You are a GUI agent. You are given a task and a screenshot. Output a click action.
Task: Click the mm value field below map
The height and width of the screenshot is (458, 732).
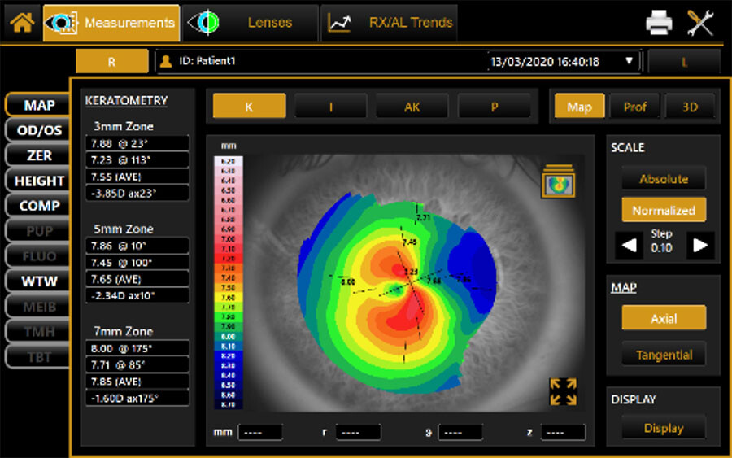tap(260, 432)
